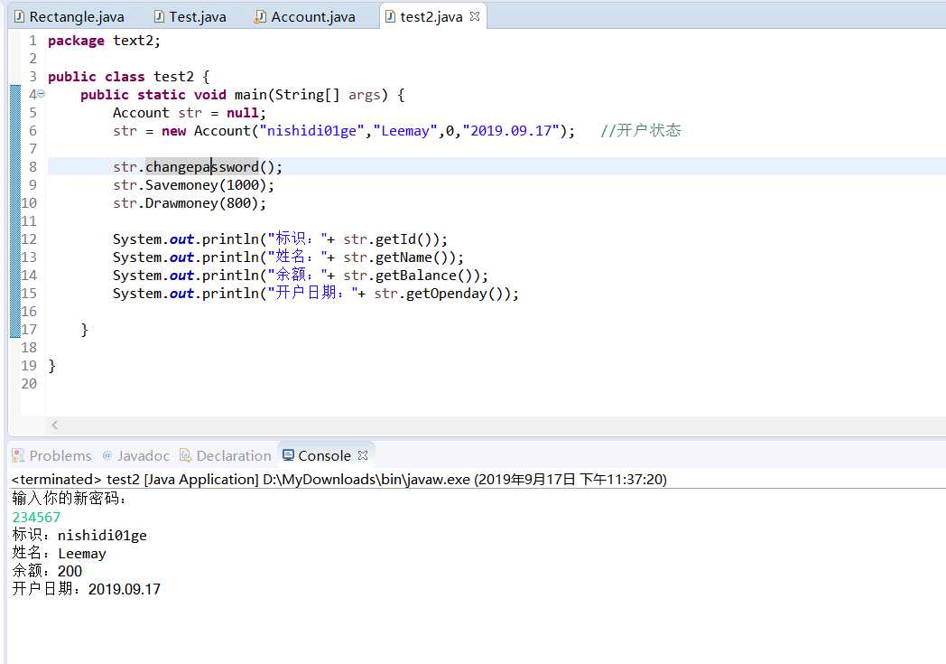Click the Account.java warning file icon
This screenshot has height=664, width=946.
tap(260, 17)
